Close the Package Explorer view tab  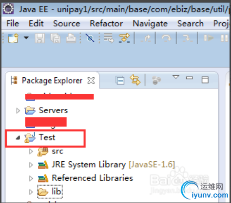click(91, 81)
